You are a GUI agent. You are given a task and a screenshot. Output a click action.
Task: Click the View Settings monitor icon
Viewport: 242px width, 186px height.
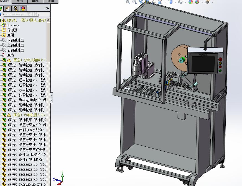(x=207, y=2)
